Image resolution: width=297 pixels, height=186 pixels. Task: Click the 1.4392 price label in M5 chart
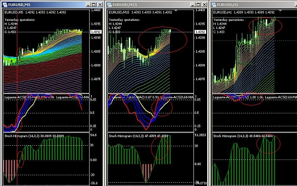(96, 32)
